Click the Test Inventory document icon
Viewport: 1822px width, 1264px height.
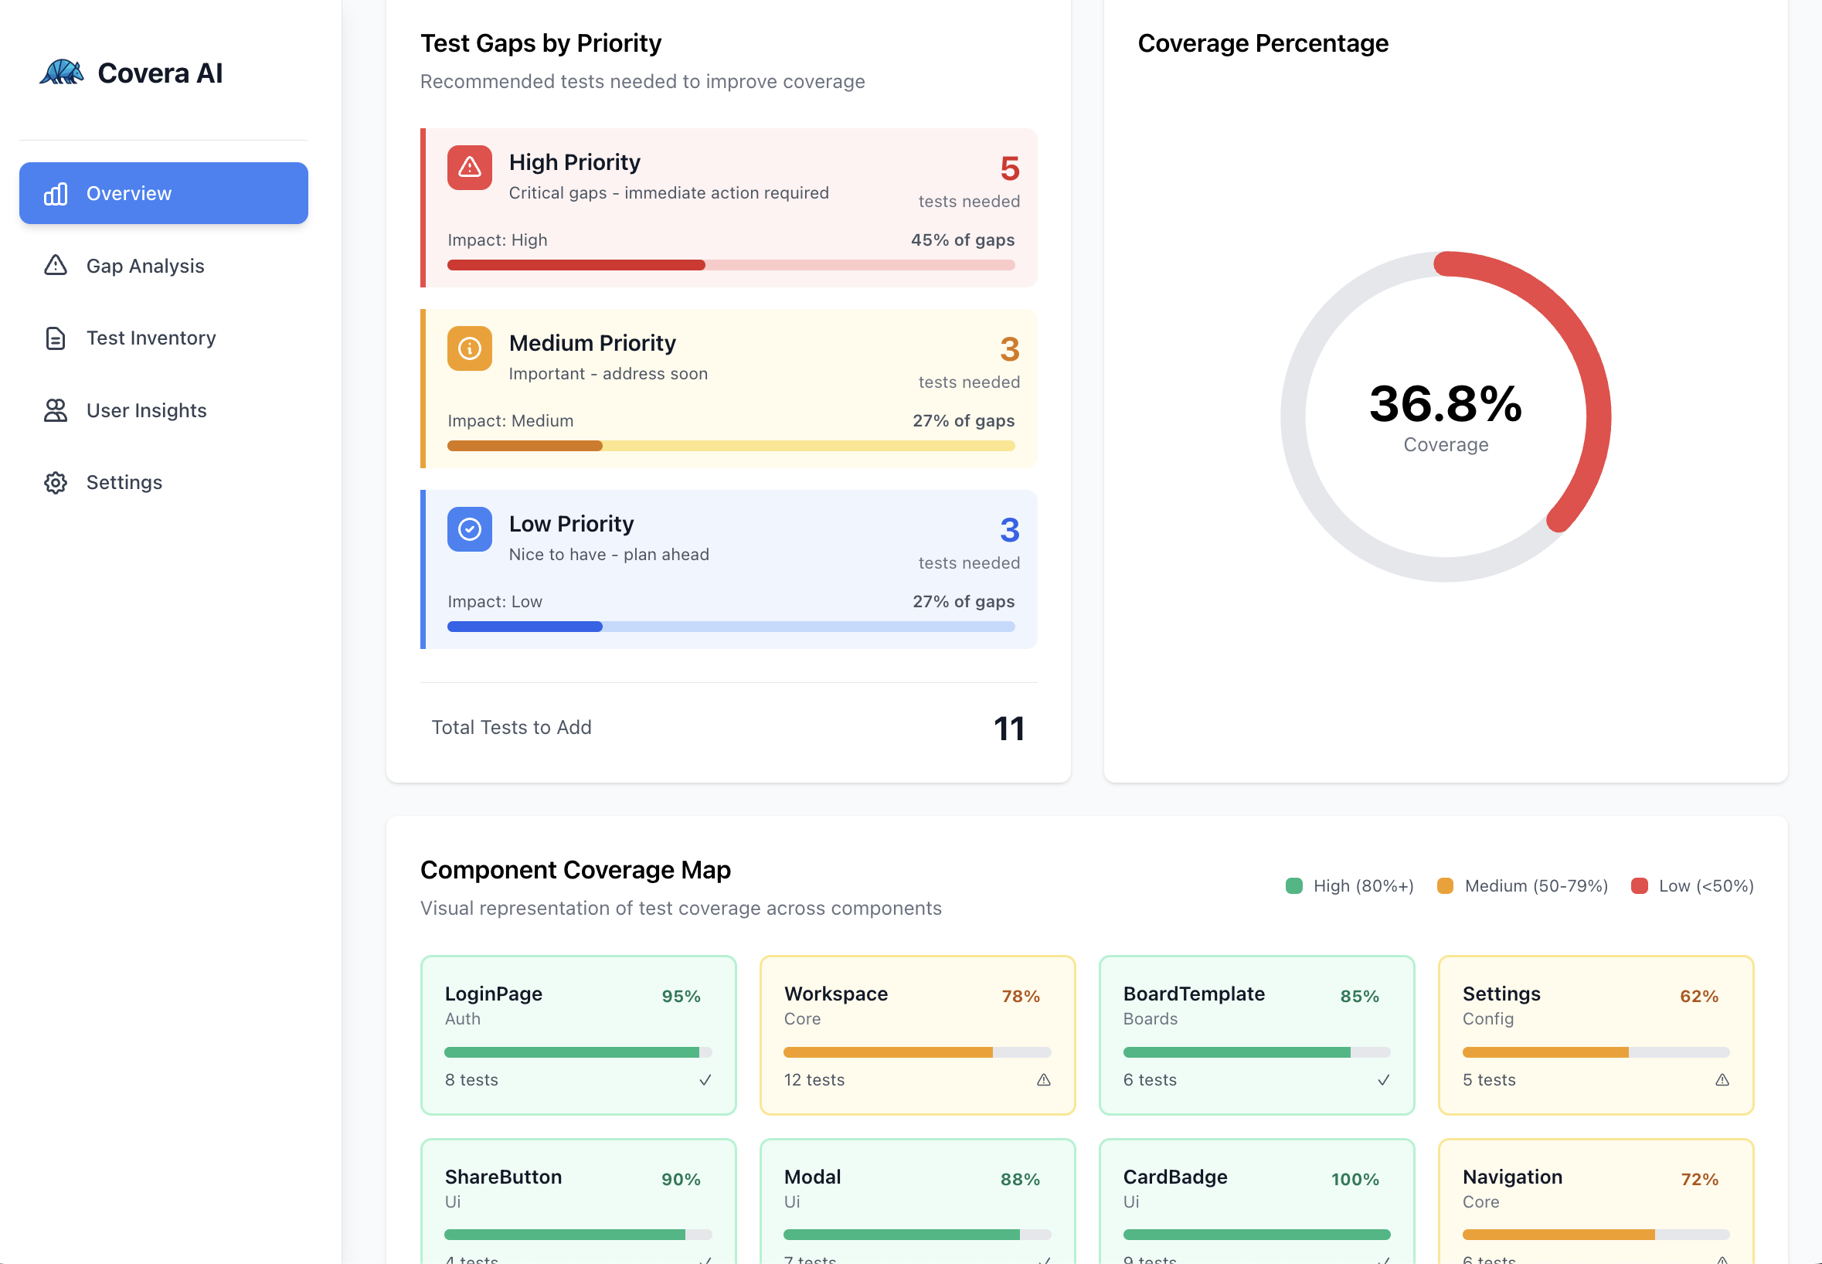click(55, 338)
